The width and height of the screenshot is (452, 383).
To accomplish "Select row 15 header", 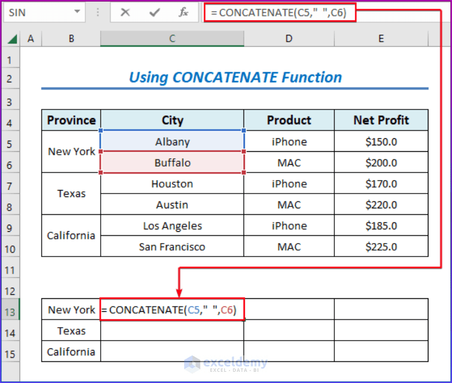I will click(11, 352).
